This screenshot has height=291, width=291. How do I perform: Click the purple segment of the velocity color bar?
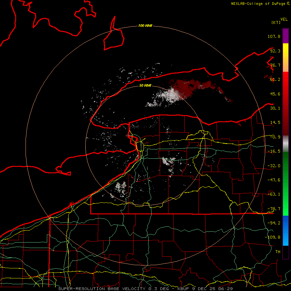(x=286, y=36)
